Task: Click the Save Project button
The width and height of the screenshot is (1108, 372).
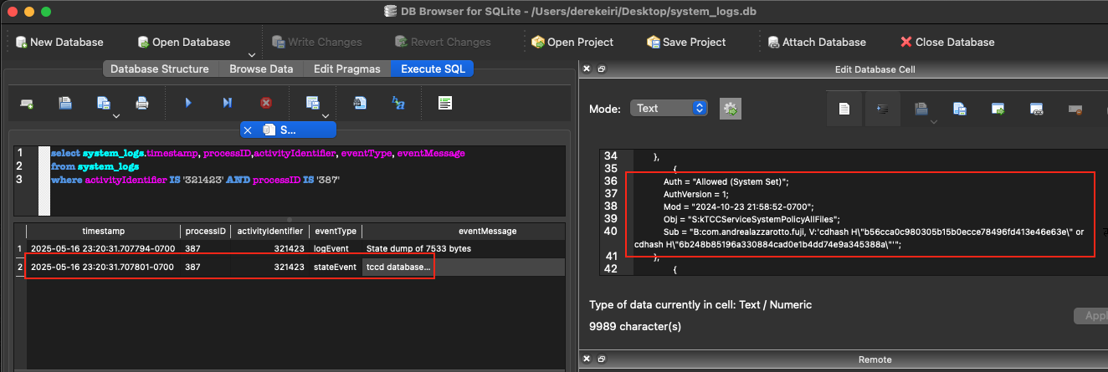Action: point(686,42)
